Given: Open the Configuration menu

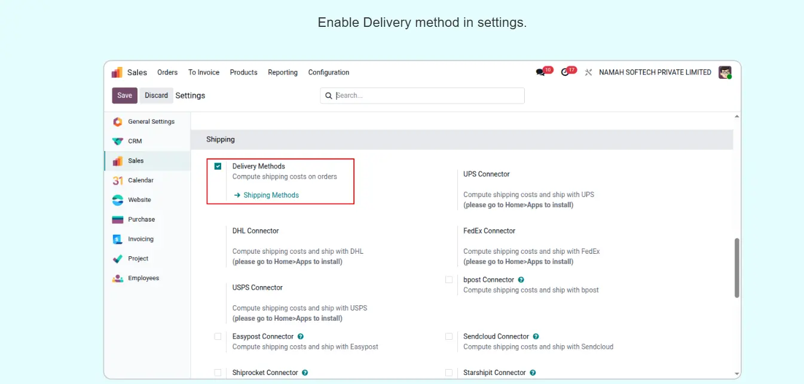Looking at the screenshot, I should click(x=328, y=72).
